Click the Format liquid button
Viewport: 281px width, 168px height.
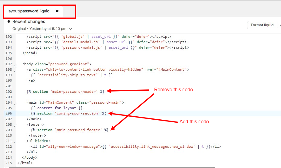(262, 25)
